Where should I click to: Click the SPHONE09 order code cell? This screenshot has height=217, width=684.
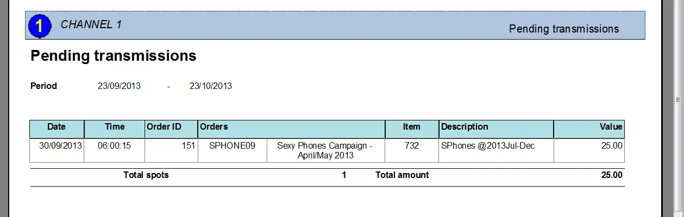click(x=232, y=145)
